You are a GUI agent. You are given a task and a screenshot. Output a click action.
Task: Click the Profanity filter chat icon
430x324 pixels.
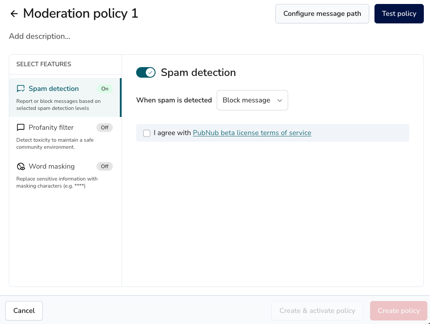pyautogui.click(x=21, y=128)
